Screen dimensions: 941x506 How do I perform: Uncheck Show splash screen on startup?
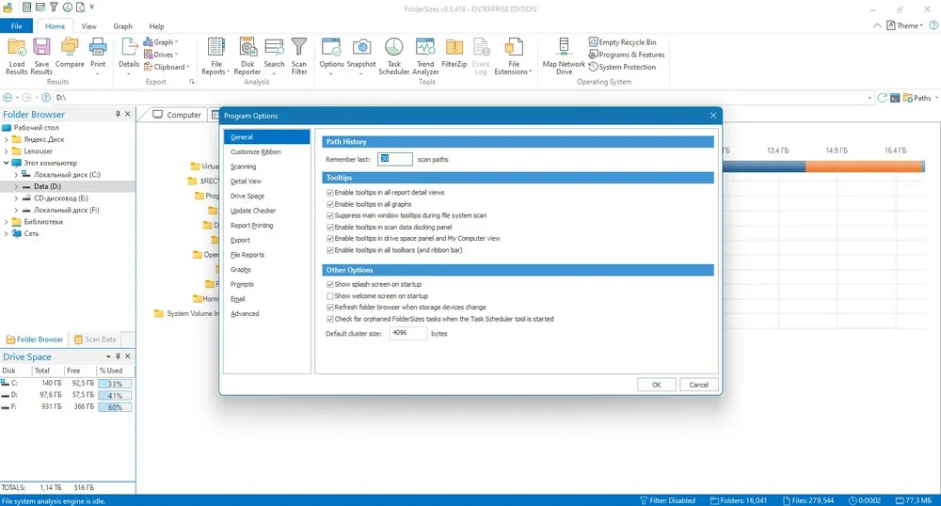(330, 285)
